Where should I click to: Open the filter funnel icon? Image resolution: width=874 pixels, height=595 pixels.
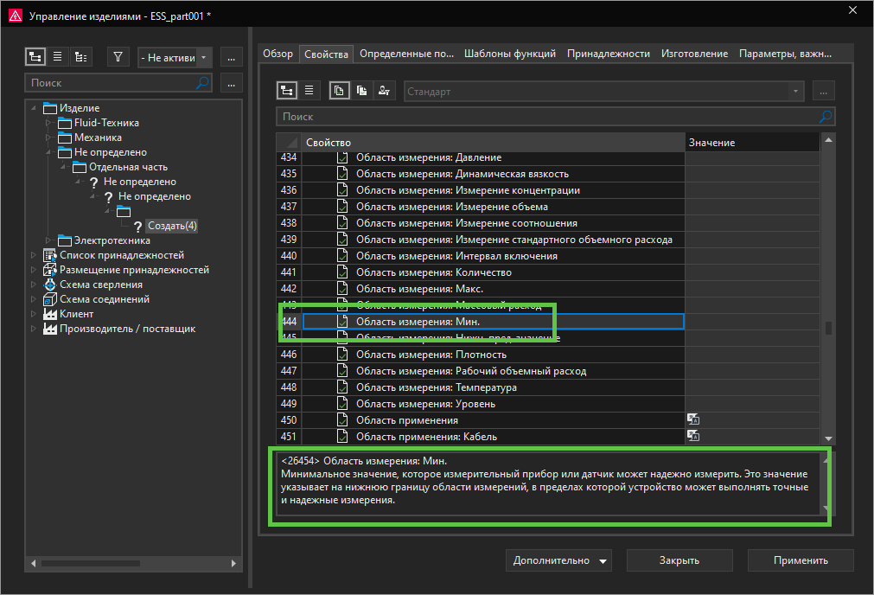pyautogui.click(x=118, y=57)
